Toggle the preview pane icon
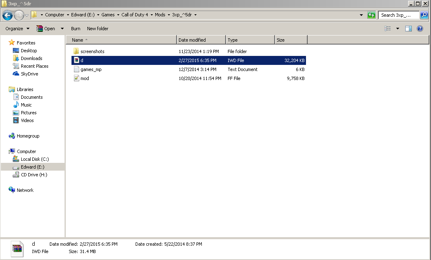 point(408,29)
